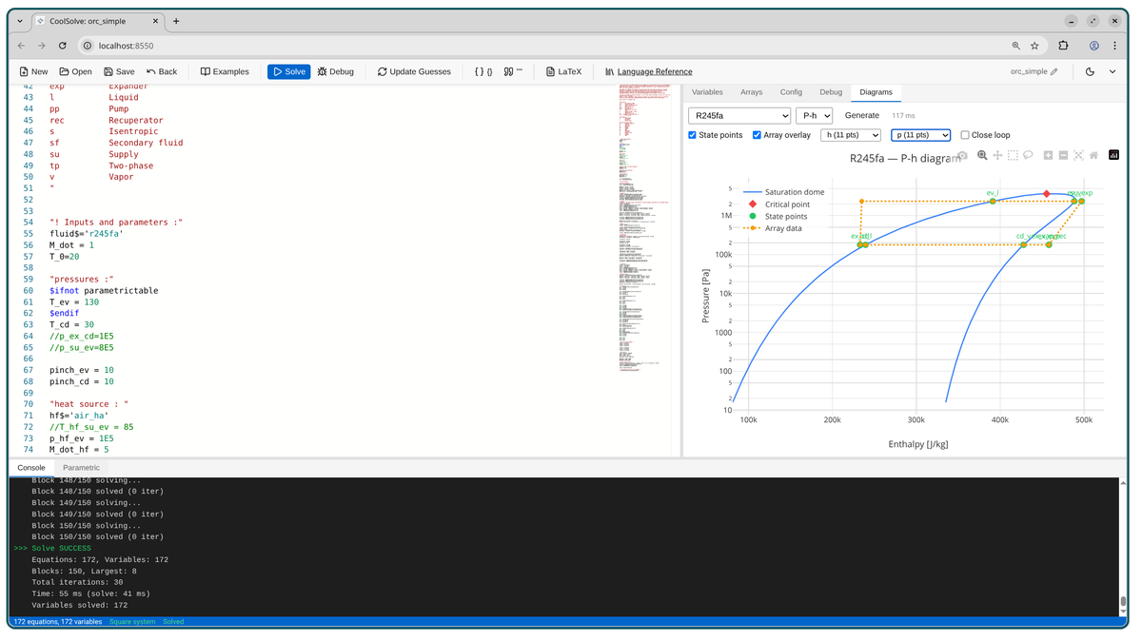
Task: Download plot as PNG camera icon
Action: pyautogui.click(x=963, y=155)
